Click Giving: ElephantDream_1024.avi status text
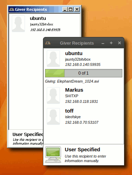 click(x=72, y=81)
